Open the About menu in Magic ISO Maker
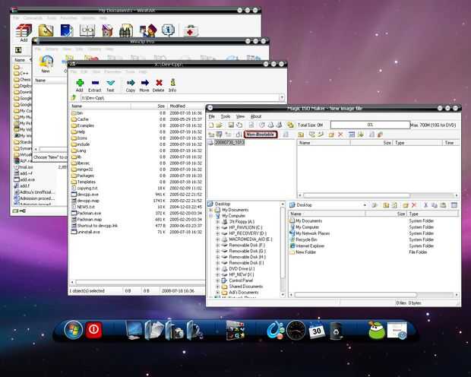Viewport: 471px width, 377px height. pos(256,116)
